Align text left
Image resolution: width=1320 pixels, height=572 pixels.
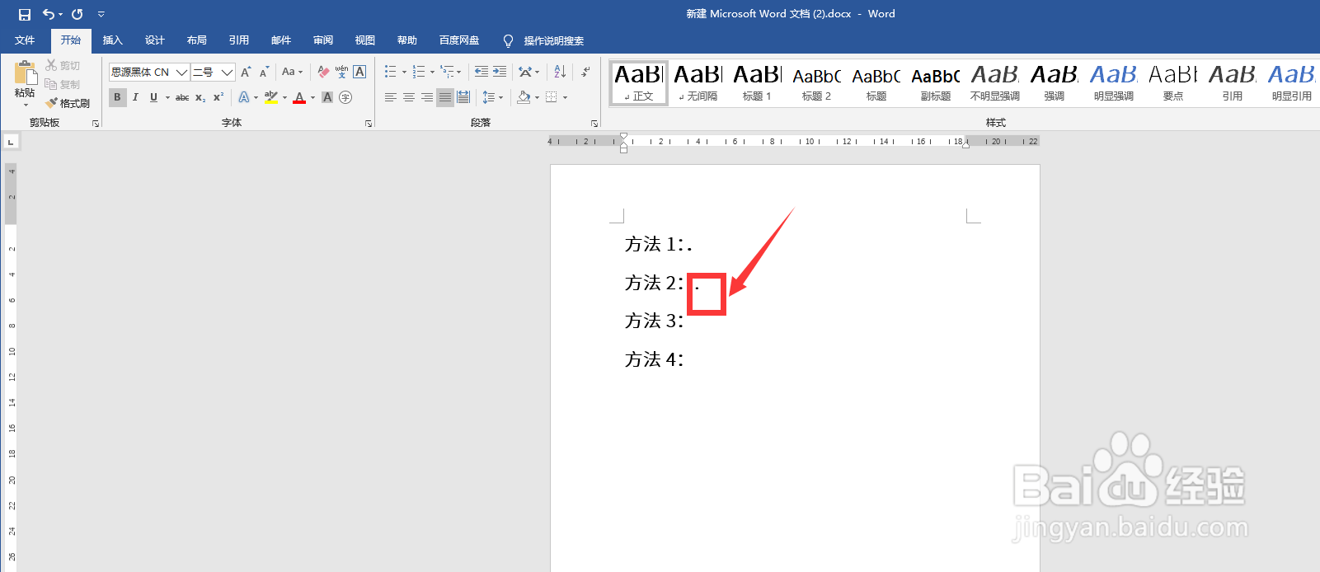click(391, 97)
